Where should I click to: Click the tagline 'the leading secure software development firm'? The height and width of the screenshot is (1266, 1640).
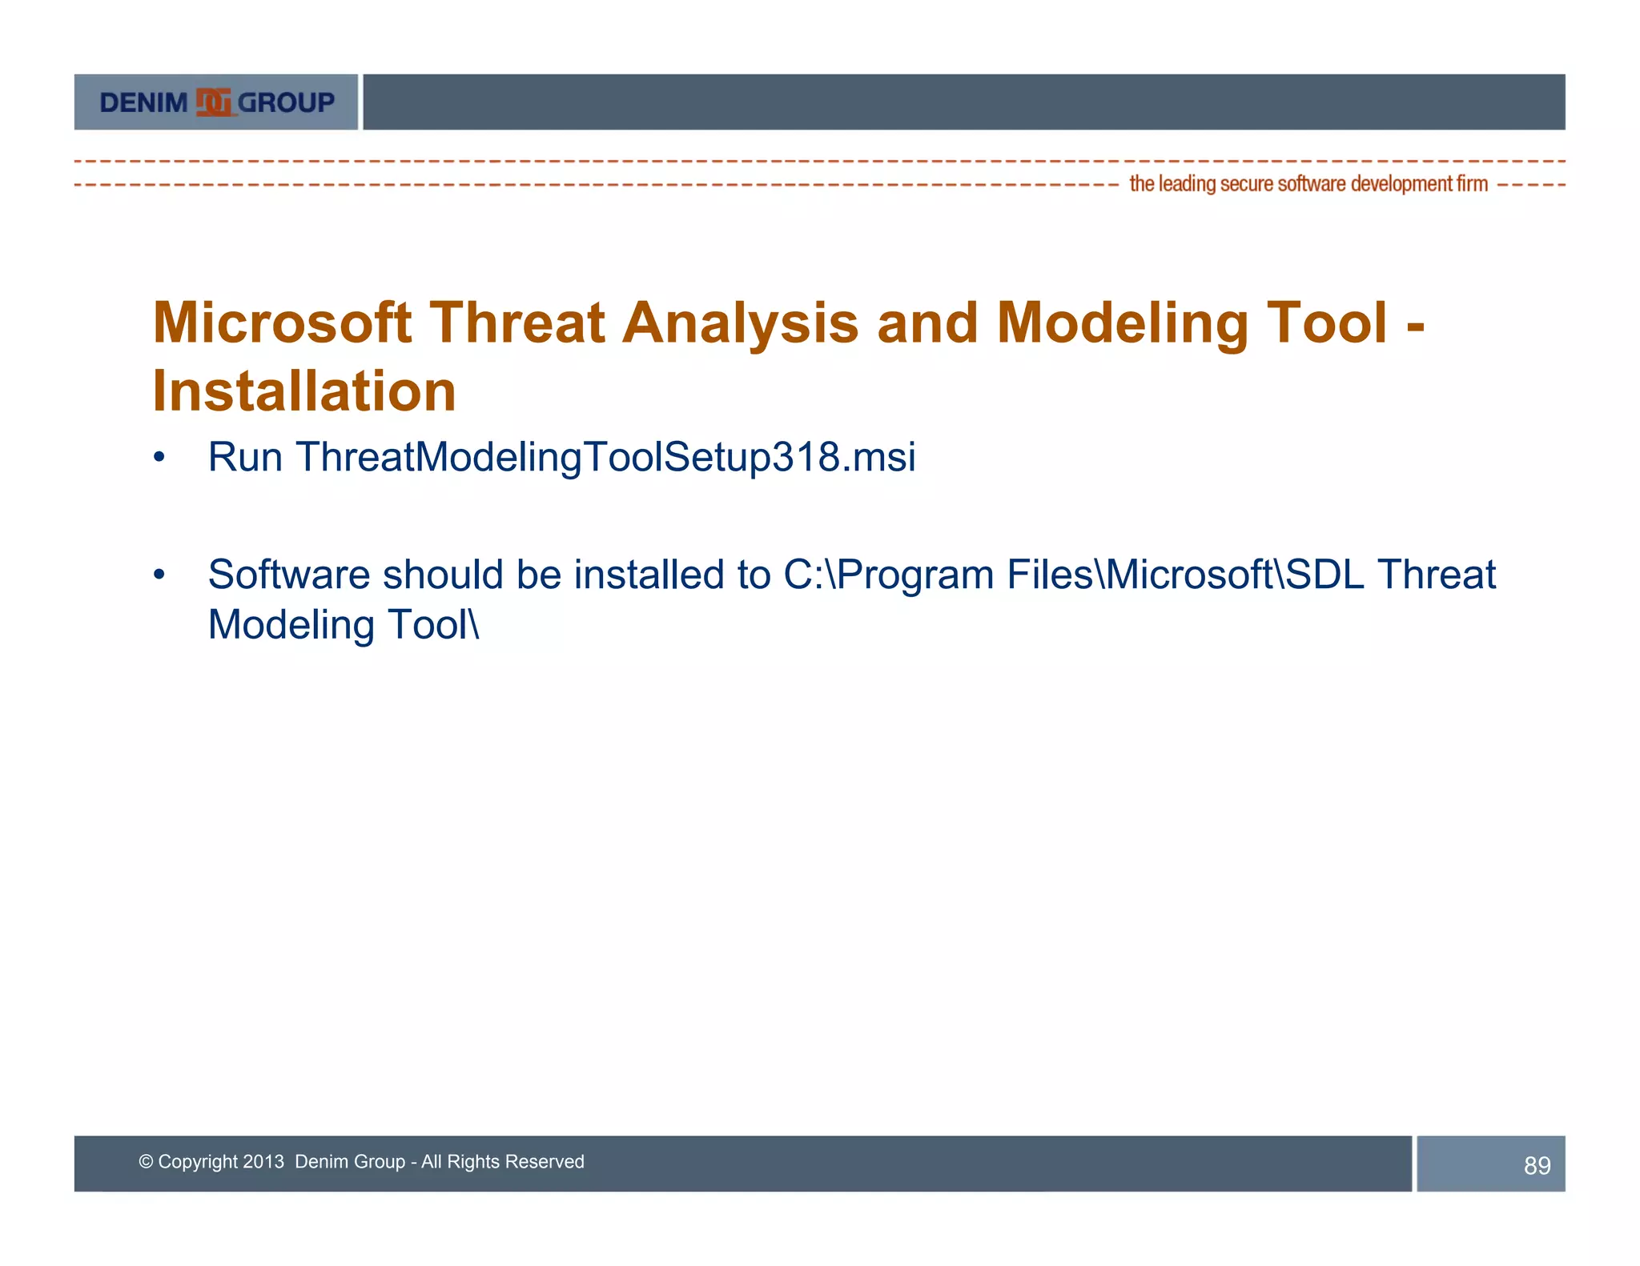(x=1308, y=184)
